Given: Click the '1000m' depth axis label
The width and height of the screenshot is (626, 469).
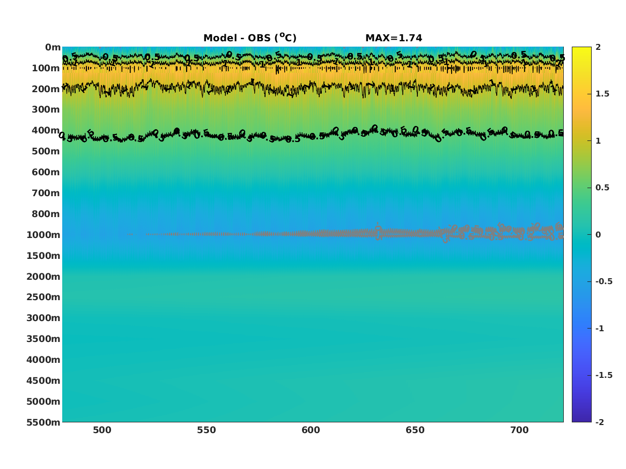Looking at the screenshot, I should click(43, 235).
